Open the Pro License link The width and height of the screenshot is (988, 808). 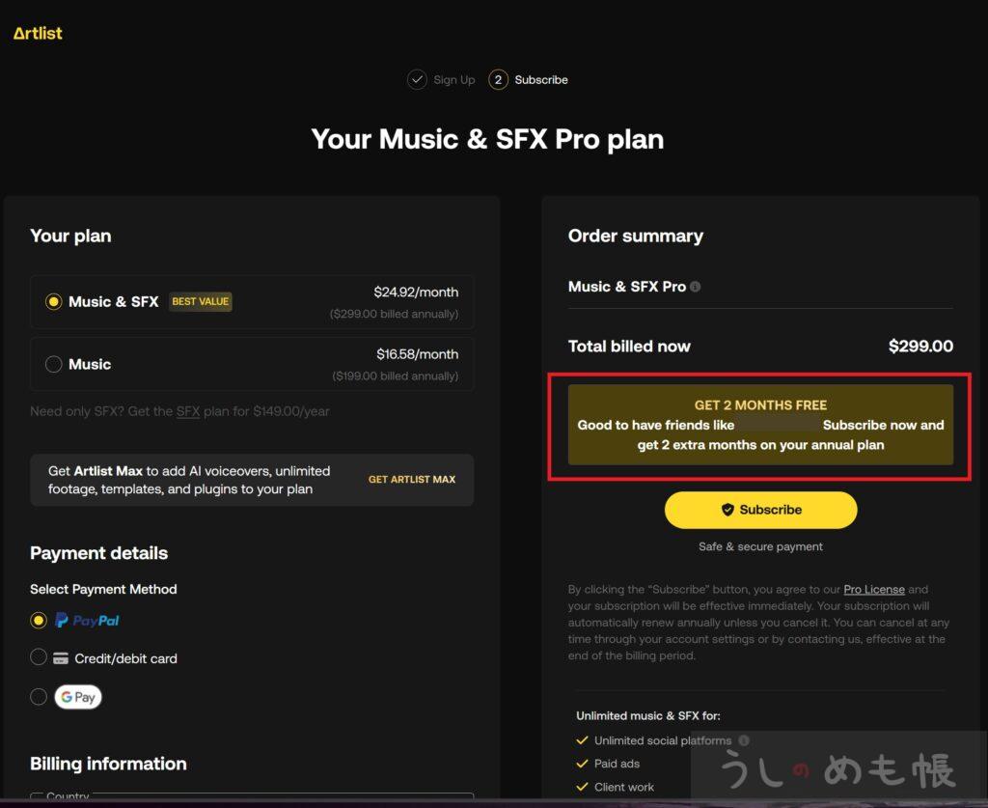tap(874, 590)
